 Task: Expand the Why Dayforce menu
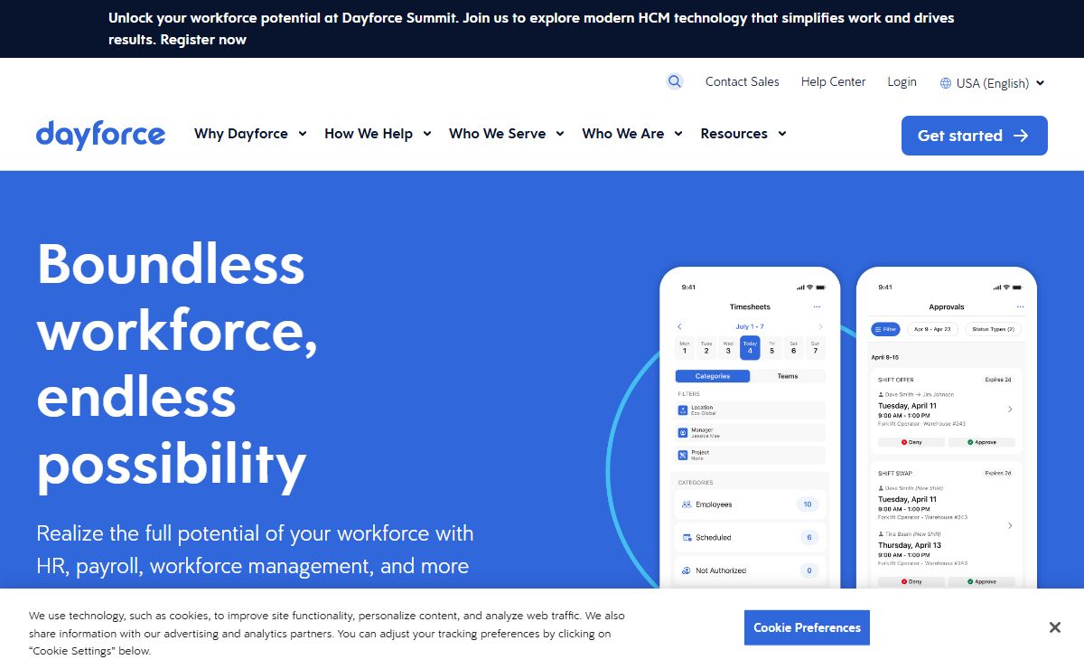click(x=250, y=134)
